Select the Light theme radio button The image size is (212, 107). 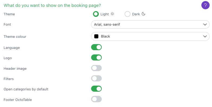point(96,14)
